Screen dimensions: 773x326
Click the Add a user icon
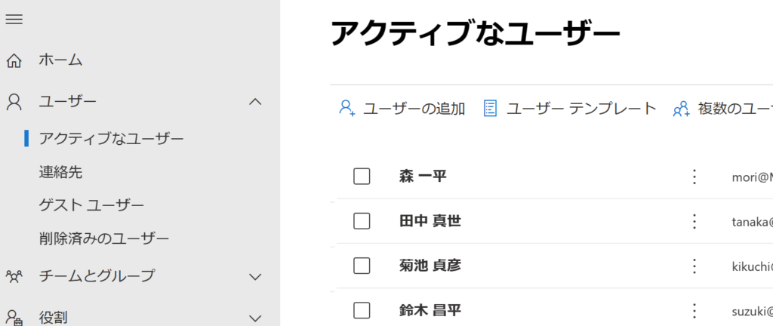click(x=347, y=109)
